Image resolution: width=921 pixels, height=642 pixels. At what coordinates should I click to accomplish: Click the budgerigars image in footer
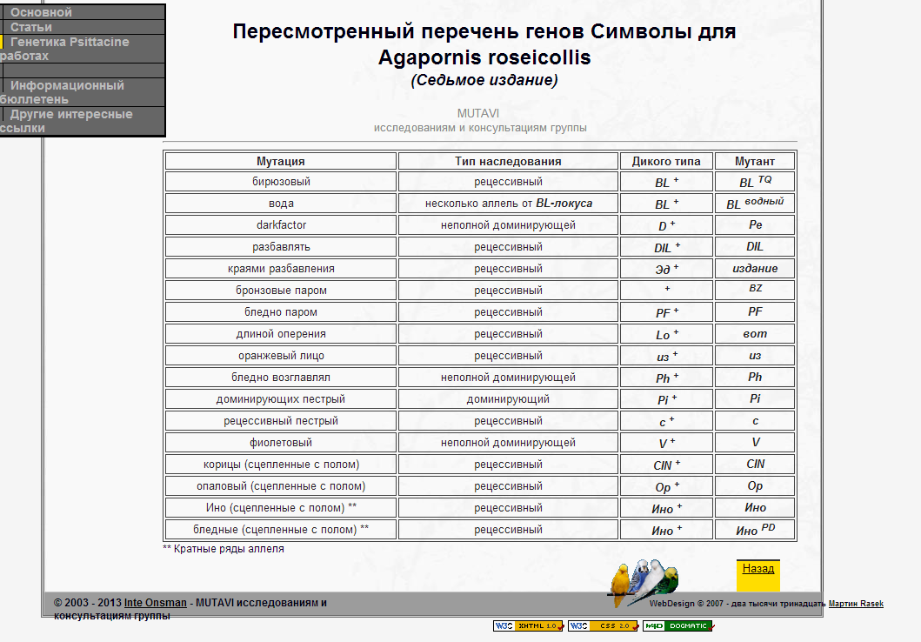[x=644, y=583]
